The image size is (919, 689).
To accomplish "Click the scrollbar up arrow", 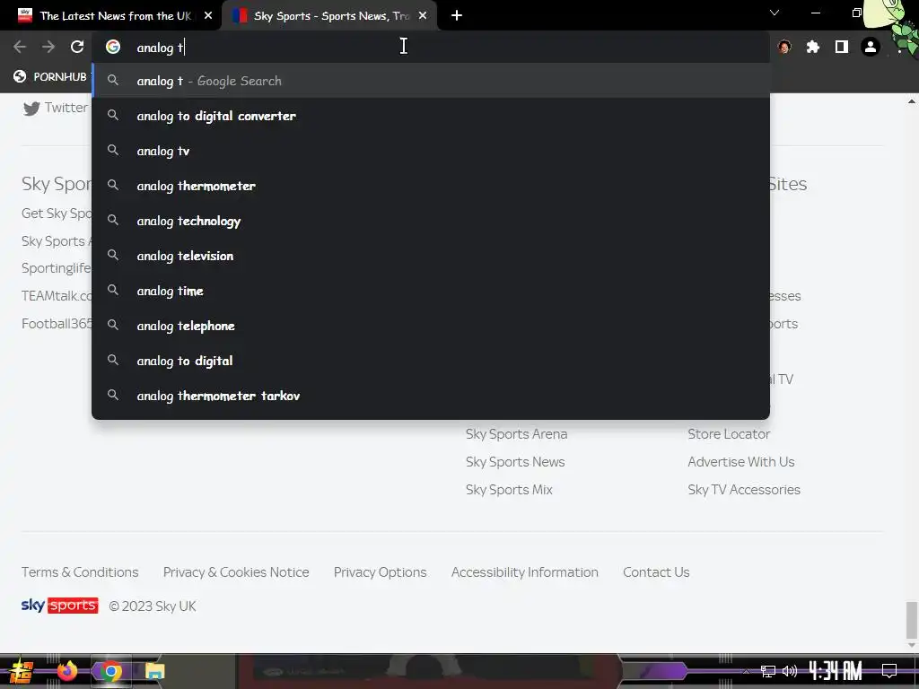I will pos(912,101).
